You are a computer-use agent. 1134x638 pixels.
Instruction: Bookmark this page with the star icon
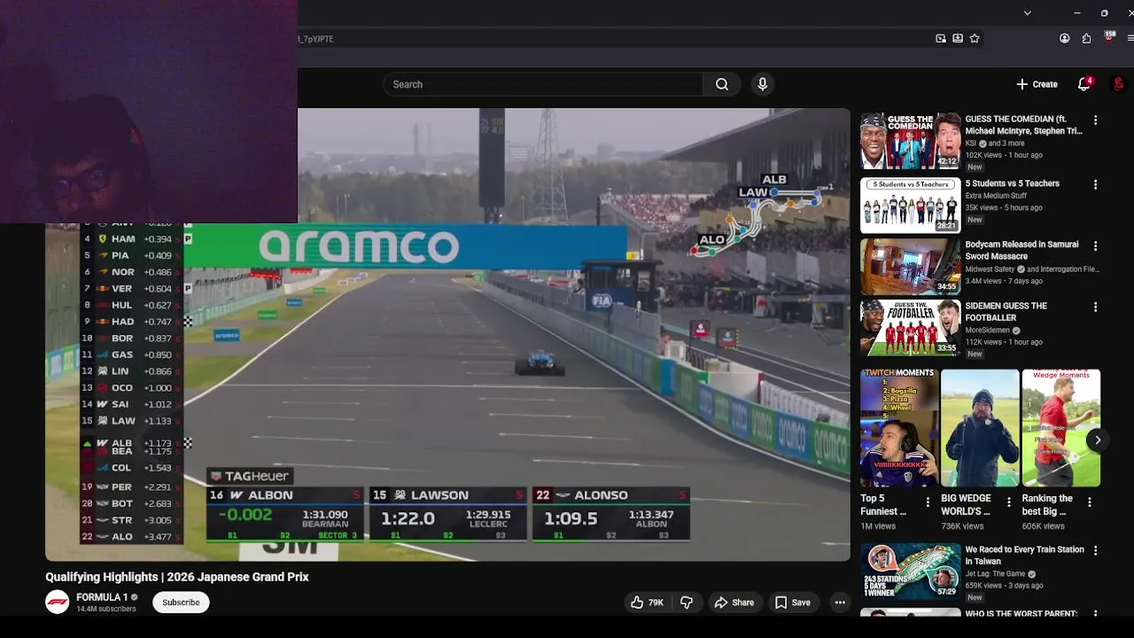pos(975,38)
